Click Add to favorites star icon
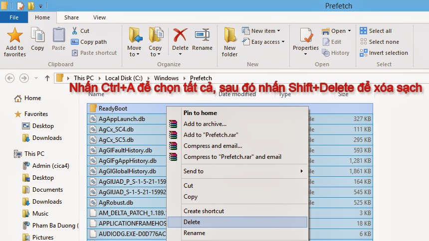The height and width of the screenshot is (241, 429). tap(15, 35)
